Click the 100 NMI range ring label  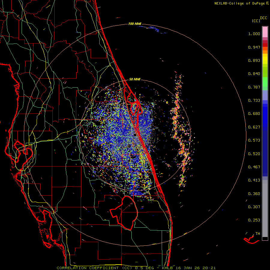pyautogui.click(x=135, y=24)
